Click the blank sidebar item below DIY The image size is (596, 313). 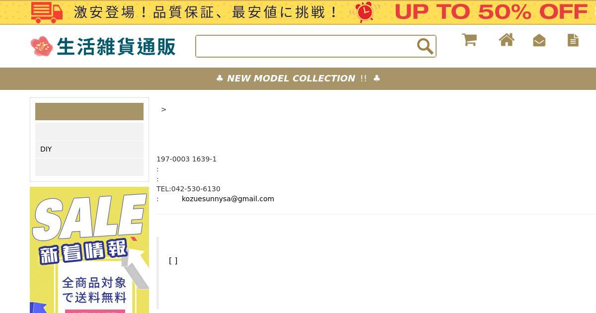pyautogui.click(x=89, y=167)
